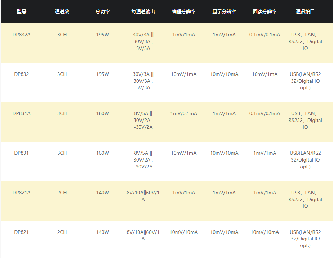This screenshot has width=333, height=258.
Task: Click 160W in the DP831A row
Action: [x=103, y=113]
